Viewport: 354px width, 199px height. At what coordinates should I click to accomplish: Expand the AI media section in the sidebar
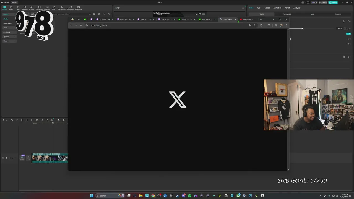pos(9,32)
